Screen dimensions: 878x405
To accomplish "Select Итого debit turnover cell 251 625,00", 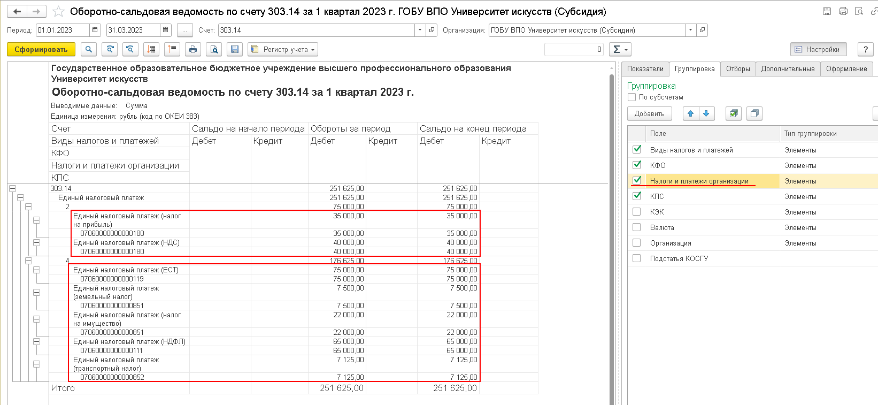I will pyautogui.click(x=337, y=388).
